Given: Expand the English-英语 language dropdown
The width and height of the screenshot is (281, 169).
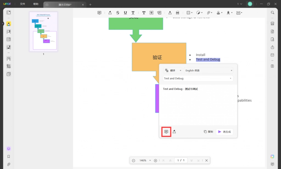Looking at the screenshot, I should [x=209, y=71].
